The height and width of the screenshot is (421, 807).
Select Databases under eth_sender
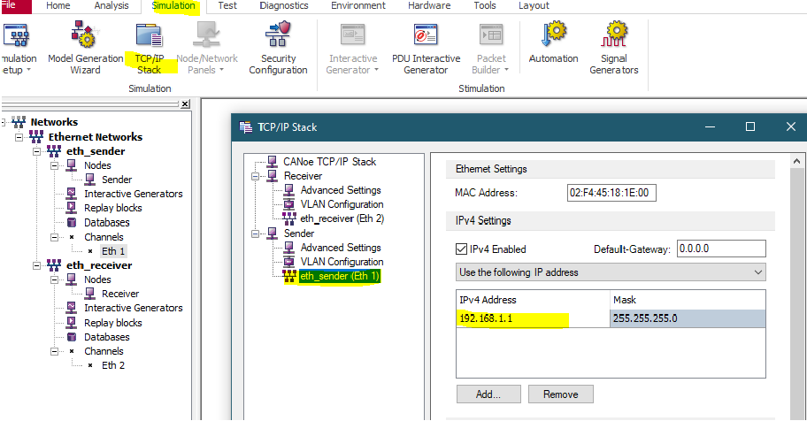pos(106,223)
